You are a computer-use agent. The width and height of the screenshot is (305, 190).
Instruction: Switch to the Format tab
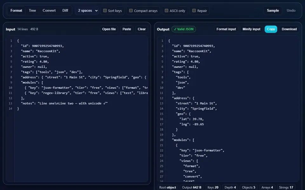(16, 10)
